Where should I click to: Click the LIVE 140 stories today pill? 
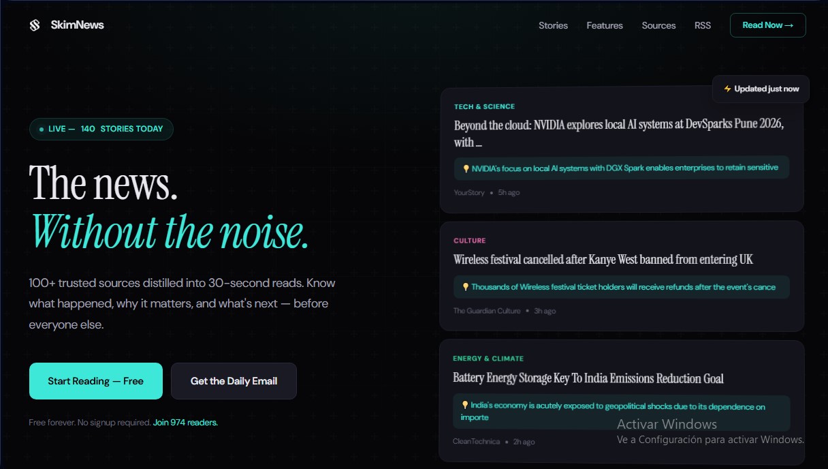[x=101, y=129]
